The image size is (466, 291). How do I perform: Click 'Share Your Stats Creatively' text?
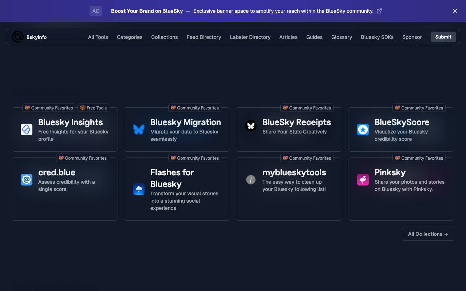pyautogui.click(x=295, y=132)
